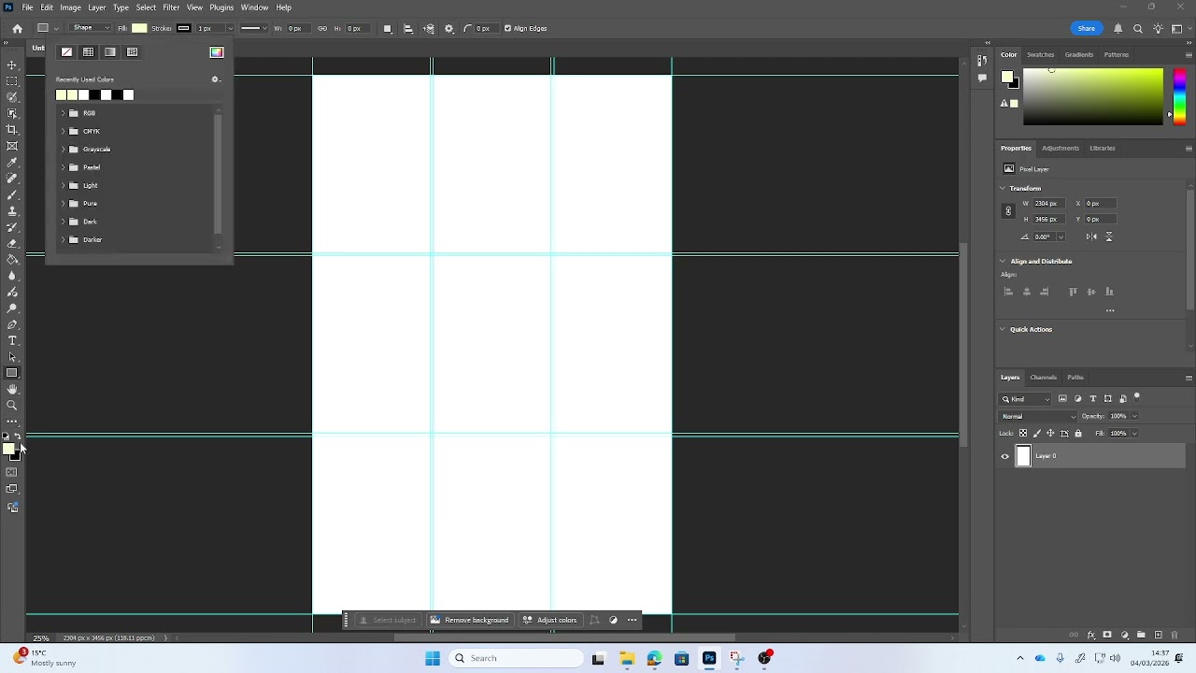Expand the CMYK swatch folder
1196x673 pixels.
63,132
